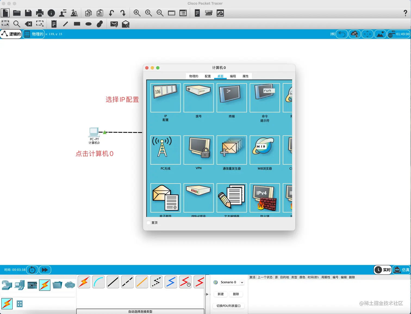The width and height of the screenshot is (411, 314).
Task: Reset zoom with the R magnifier
Action: pyautogui.click(x=148, y=13)
